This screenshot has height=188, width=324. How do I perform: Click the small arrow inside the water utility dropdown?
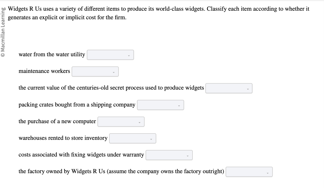click(x=129, y=55)
